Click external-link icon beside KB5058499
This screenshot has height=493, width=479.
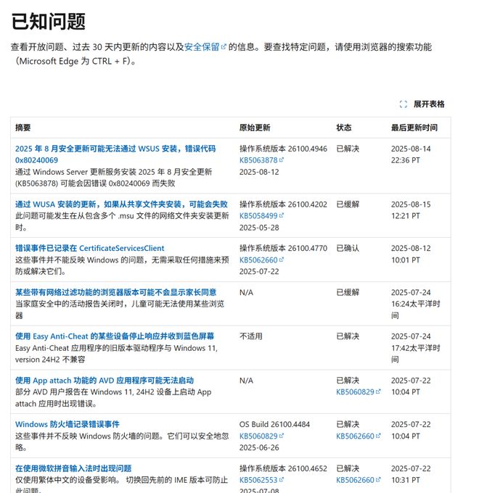(x=282, y=215)
